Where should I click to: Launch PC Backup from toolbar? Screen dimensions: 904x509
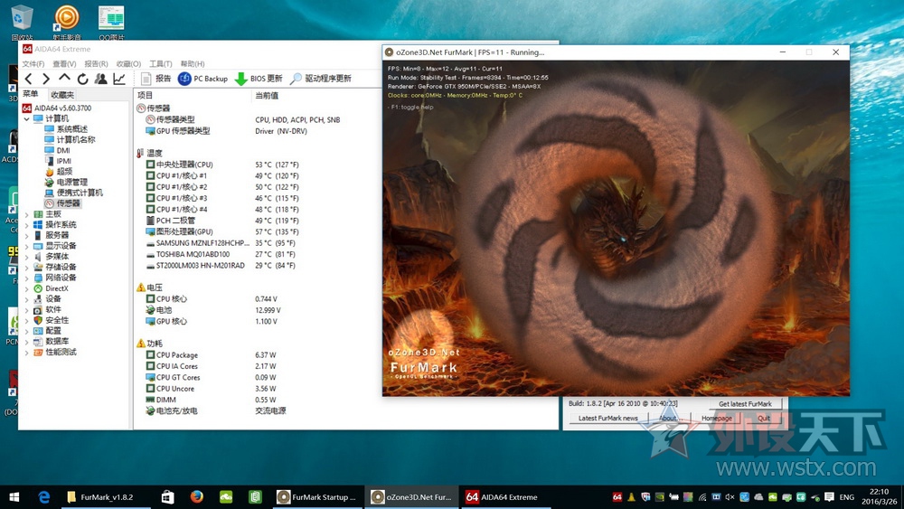[x=202, y=79]
